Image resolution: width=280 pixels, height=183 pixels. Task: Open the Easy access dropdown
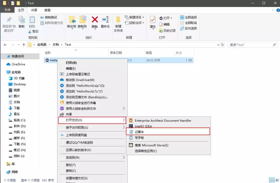coord(134,23)
